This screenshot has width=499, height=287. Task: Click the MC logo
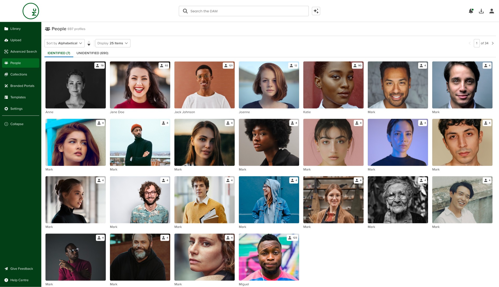31,11
